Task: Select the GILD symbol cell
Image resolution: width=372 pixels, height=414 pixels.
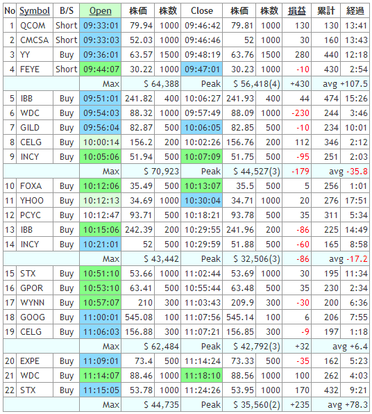Action: 35,128
